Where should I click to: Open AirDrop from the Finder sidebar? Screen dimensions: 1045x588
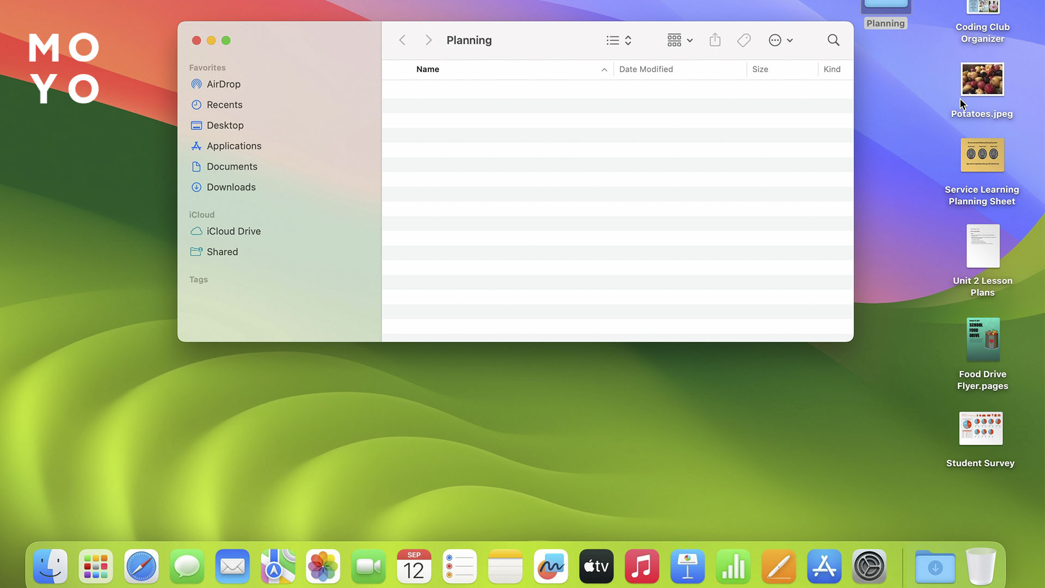pyautogui.click(x=224, y=84)
